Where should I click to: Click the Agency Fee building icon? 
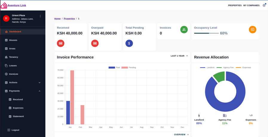[x=225, y=116]
